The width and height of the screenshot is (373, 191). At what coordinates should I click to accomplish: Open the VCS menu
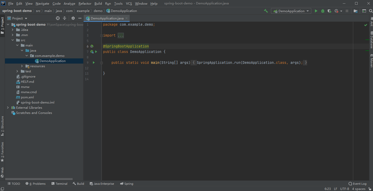coord(129,3)
